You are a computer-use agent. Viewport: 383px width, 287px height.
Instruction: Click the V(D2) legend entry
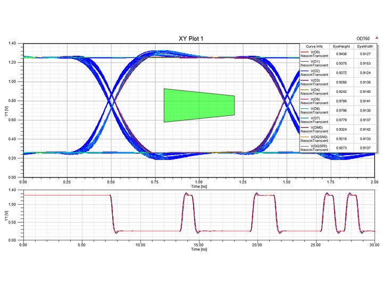(315, 73)
